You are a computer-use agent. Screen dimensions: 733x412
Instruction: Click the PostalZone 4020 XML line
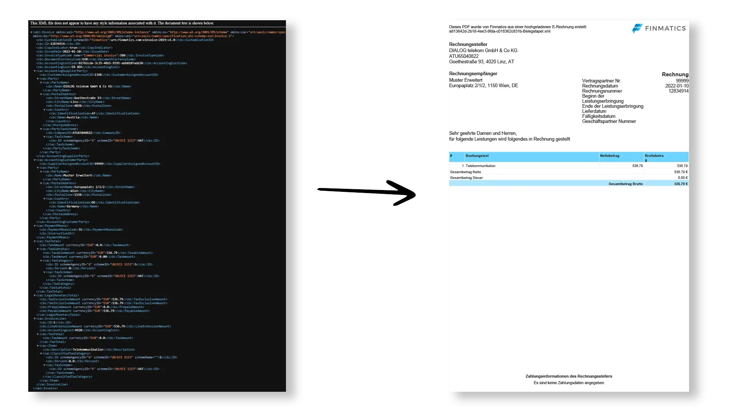pyautogui.click(x=79, y=106)
